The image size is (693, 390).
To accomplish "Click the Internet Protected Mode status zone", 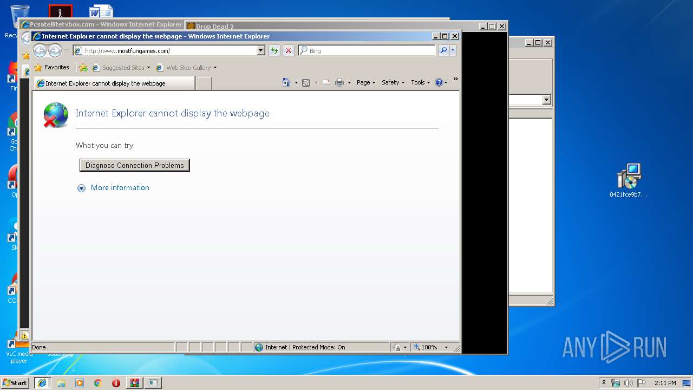I will coord(321,347).
